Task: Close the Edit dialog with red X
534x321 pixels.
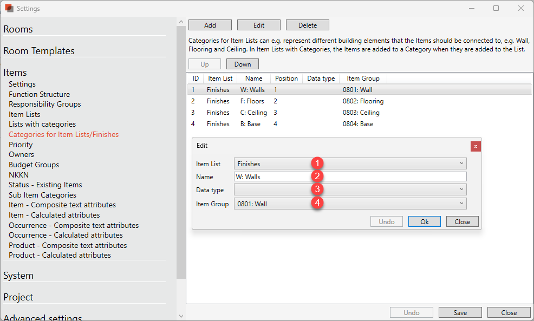Action: [475, 146]
